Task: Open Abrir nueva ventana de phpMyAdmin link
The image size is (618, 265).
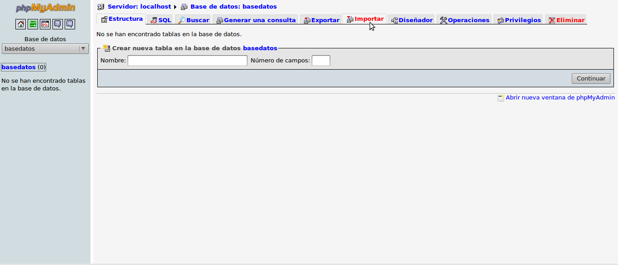Action: 560,97
